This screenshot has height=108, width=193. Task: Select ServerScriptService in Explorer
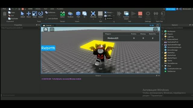coord(174,47)
